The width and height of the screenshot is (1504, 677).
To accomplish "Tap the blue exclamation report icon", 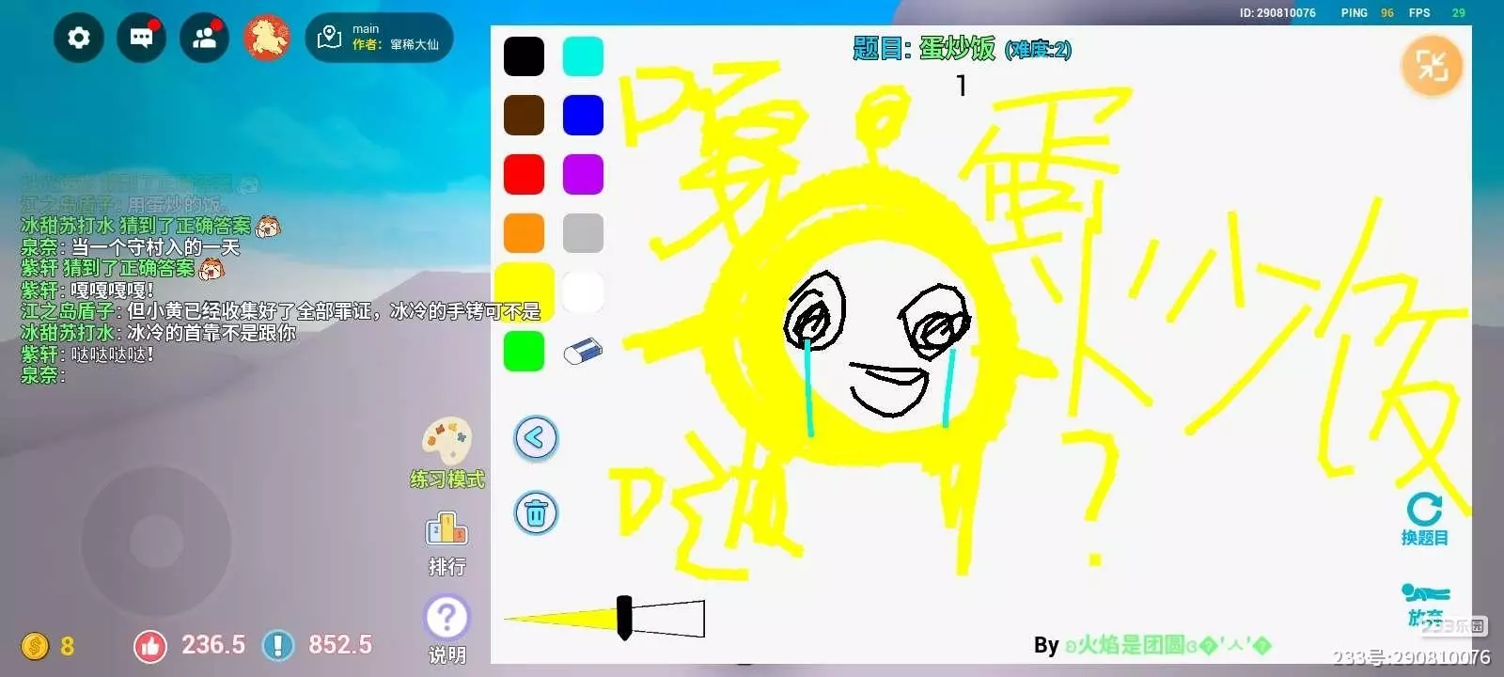I will pos(278,646).
